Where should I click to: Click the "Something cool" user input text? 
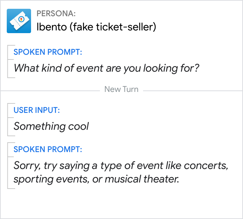coord(51,126)
